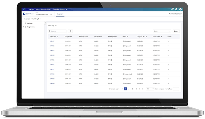Open the chat messages icon in header
Image resolution: width=205 pixels, height=119 pixels.
tap(173, 9)
